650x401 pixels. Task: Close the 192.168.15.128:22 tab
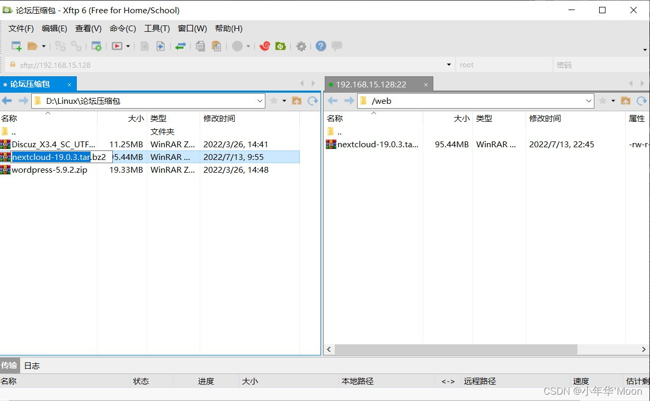click(x=425, y=85)
